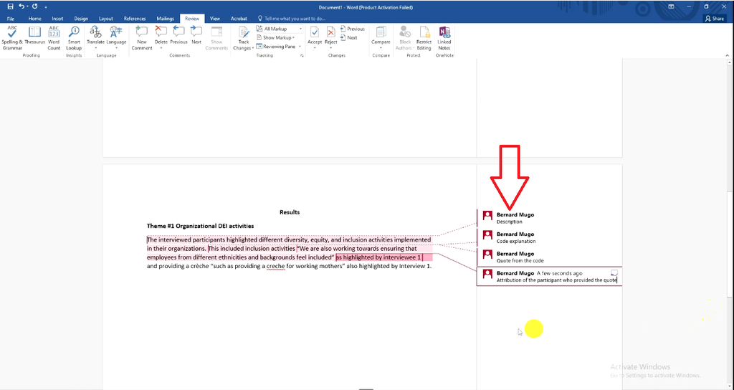The height and width of the screenshot is (390, 734).
Task: Toggle Track Changes on
Action: (244, 33)
